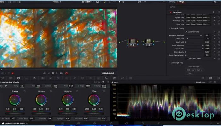221x126 pixels.
Task: Reset all Primaries grades icon
Action: coord(108,82)
